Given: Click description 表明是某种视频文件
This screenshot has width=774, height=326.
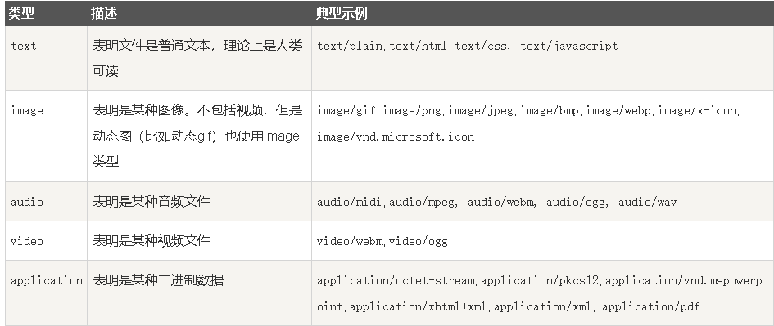Looking at the screenshot, I should 152,240.
